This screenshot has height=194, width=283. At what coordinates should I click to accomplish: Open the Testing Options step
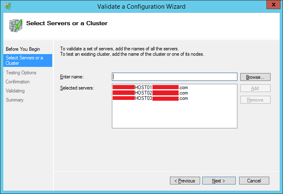click(x=21, y=73)
